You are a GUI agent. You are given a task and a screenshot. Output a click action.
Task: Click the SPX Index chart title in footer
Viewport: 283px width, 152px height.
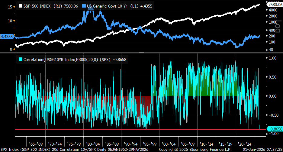(74, 150)
